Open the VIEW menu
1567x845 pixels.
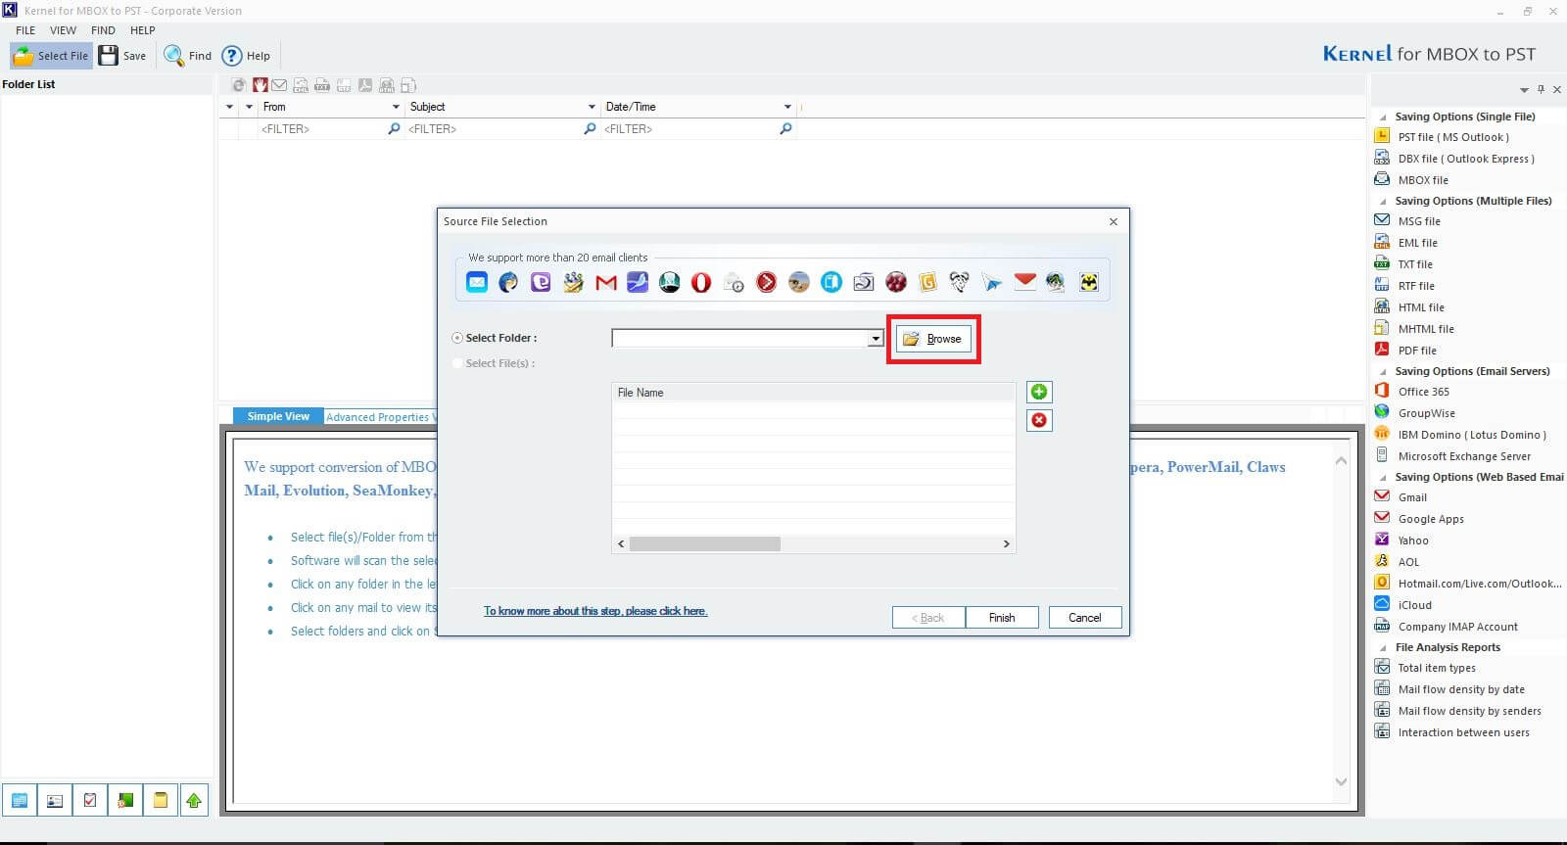pyautogui.click(x=63, y=30)
